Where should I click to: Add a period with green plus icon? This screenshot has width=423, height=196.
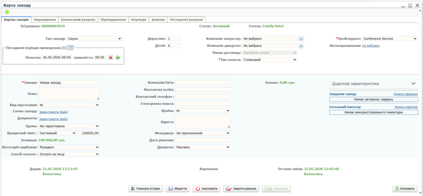tap(117, 57)
